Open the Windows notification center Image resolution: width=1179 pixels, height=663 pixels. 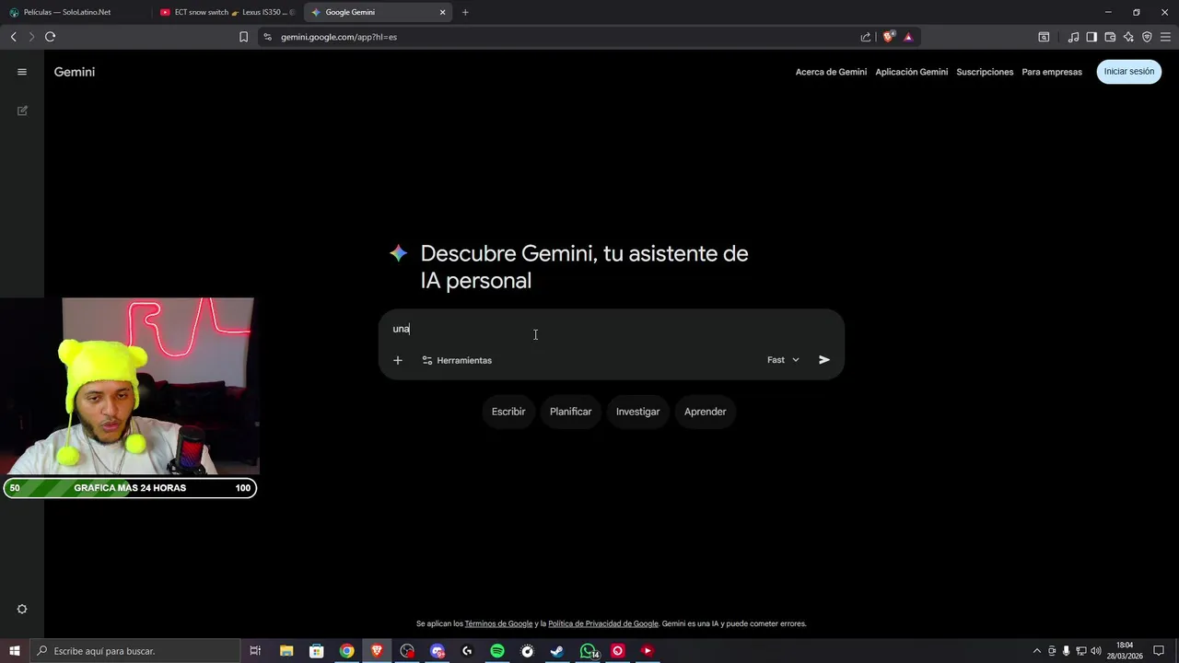1158,651
